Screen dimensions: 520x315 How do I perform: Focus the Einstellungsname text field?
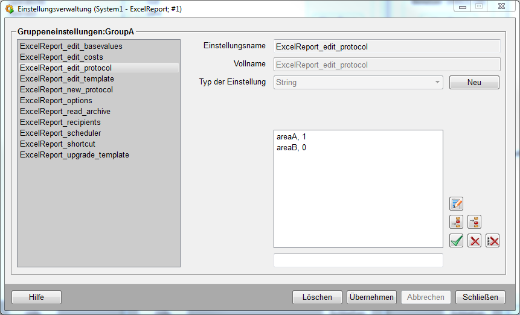point(387,46)
